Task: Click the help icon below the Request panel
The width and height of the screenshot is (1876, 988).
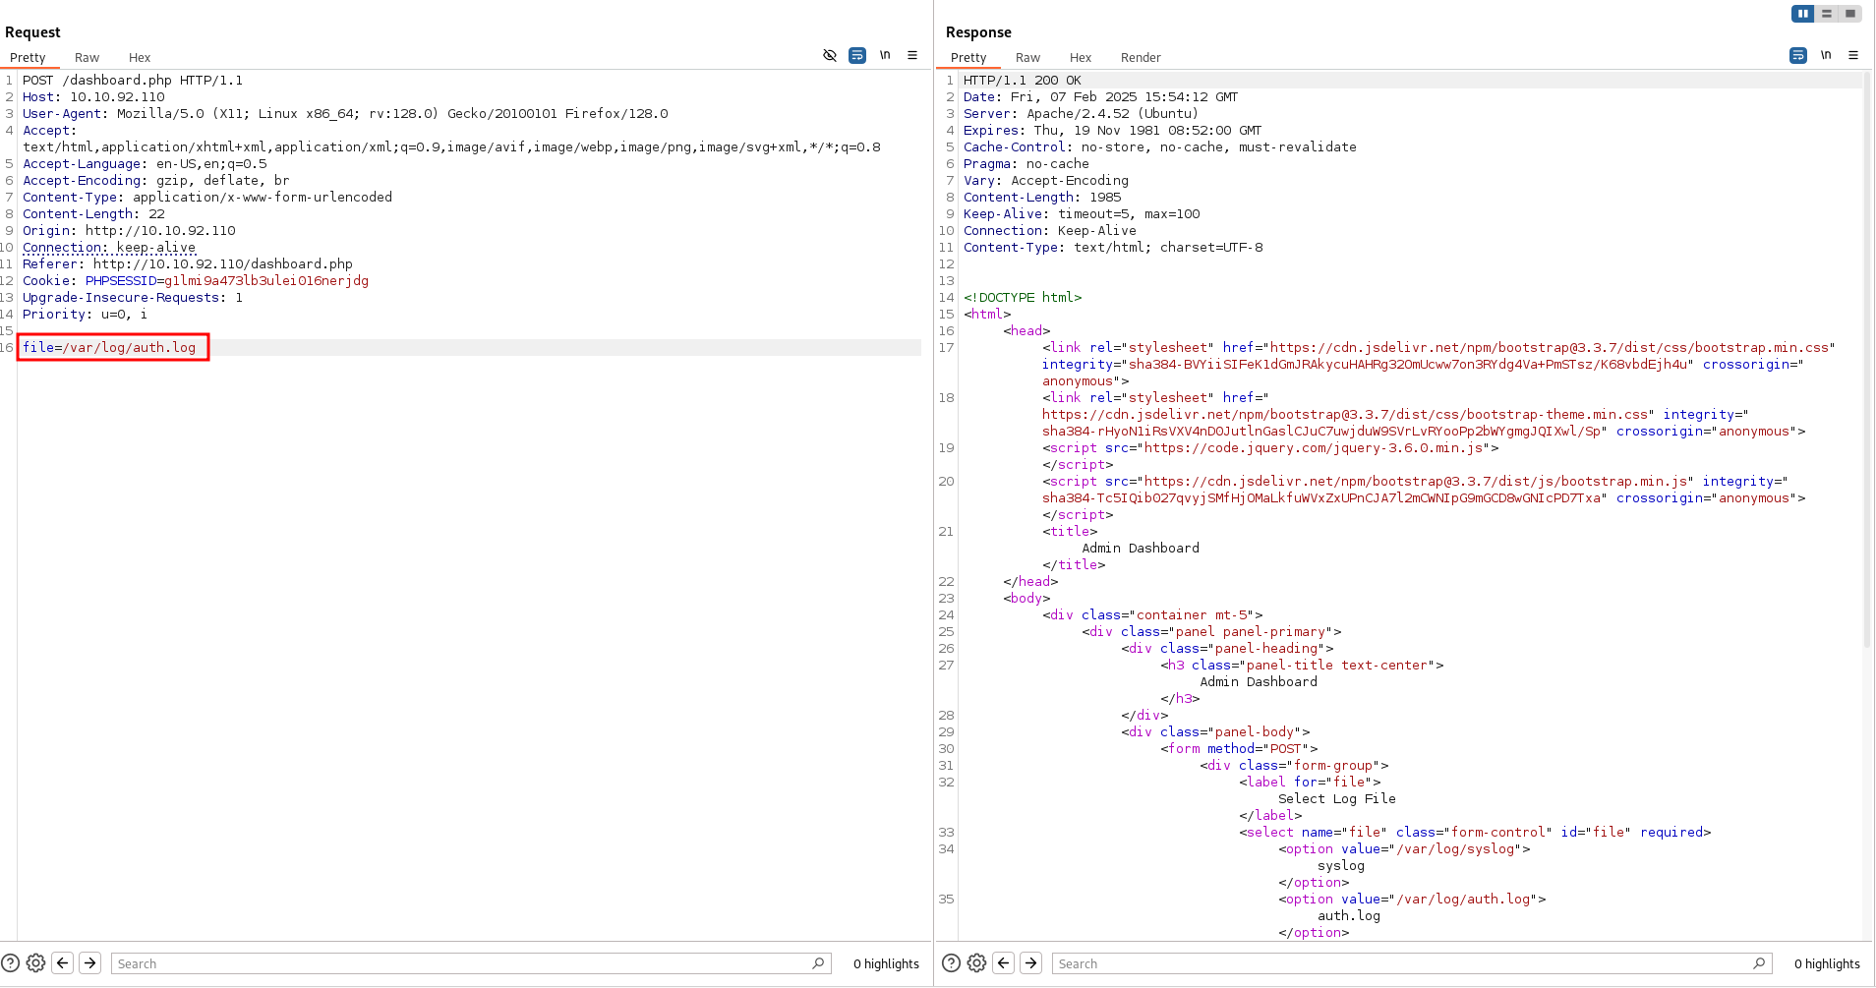Action: pos(11,963)
